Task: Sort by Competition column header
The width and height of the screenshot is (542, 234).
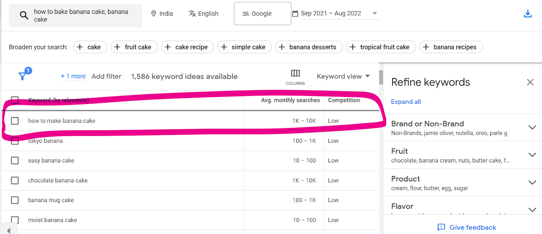Action: pos(344,100)
